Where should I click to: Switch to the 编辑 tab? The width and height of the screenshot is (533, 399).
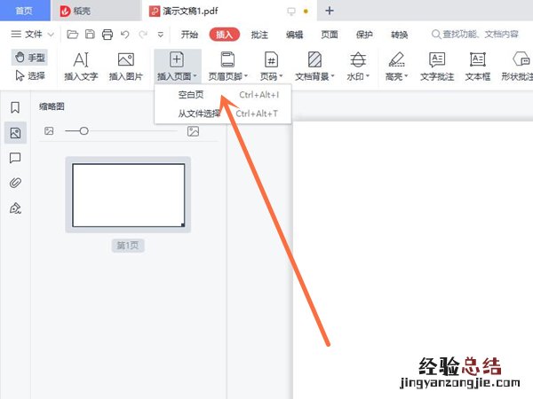point(294,35)
